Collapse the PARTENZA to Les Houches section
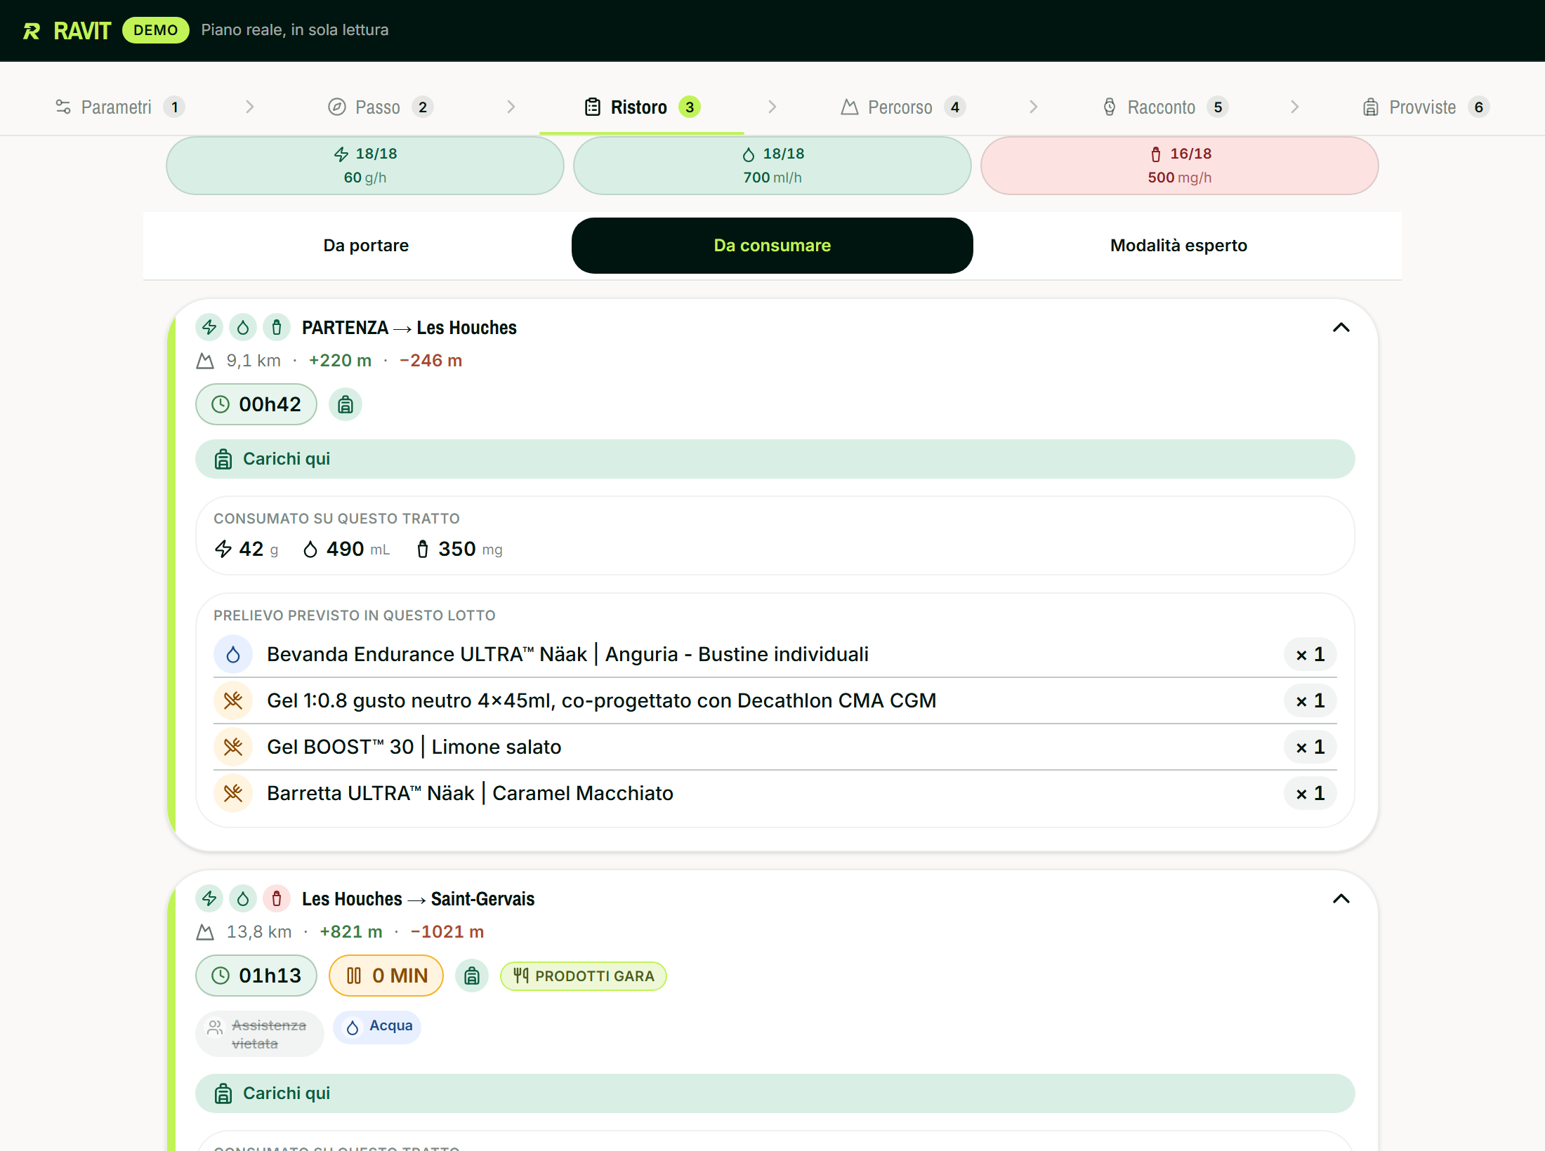 pos(1341,328)
